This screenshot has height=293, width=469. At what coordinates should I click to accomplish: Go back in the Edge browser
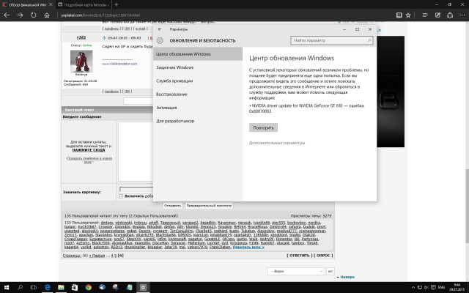click(x=7, y=15)
